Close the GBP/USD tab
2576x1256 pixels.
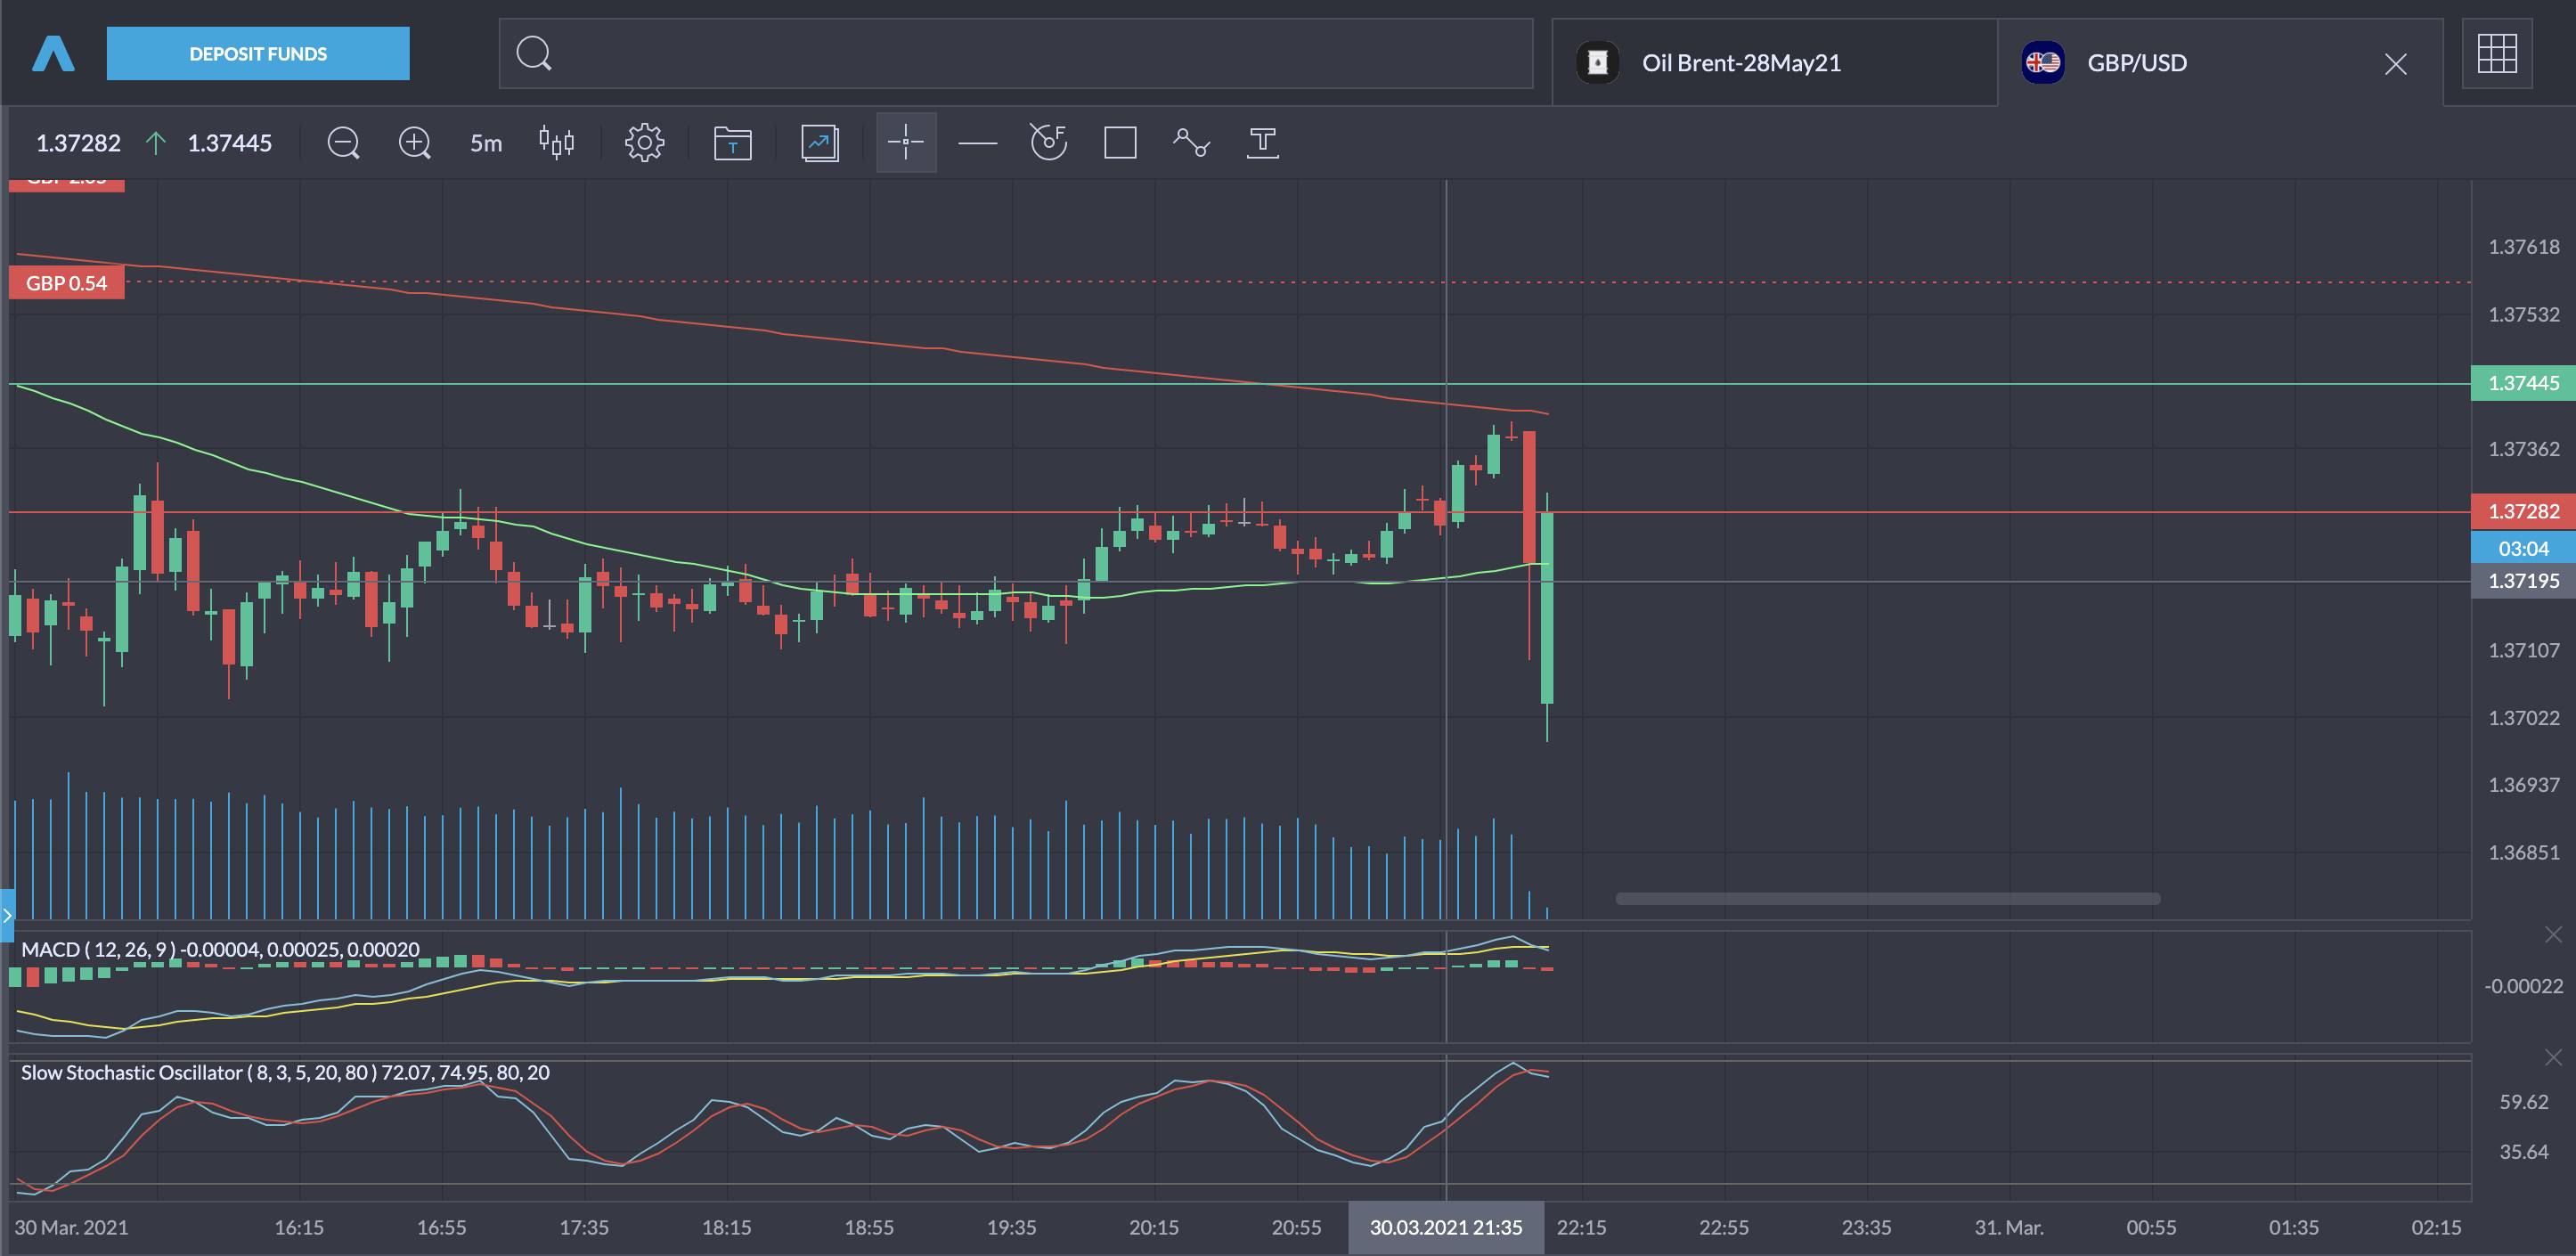(x=2395, y=65)
